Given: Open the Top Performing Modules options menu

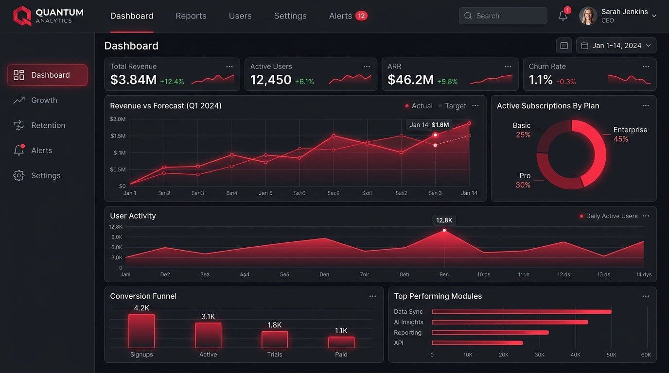Looking at the screenshot, I should pyautogui.click(x=646, y=296).
